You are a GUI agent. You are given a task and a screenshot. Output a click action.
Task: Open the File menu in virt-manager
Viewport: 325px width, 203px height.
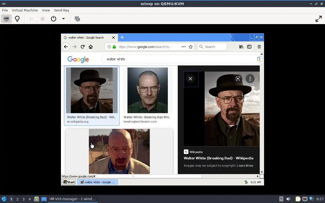pos(5,10)
